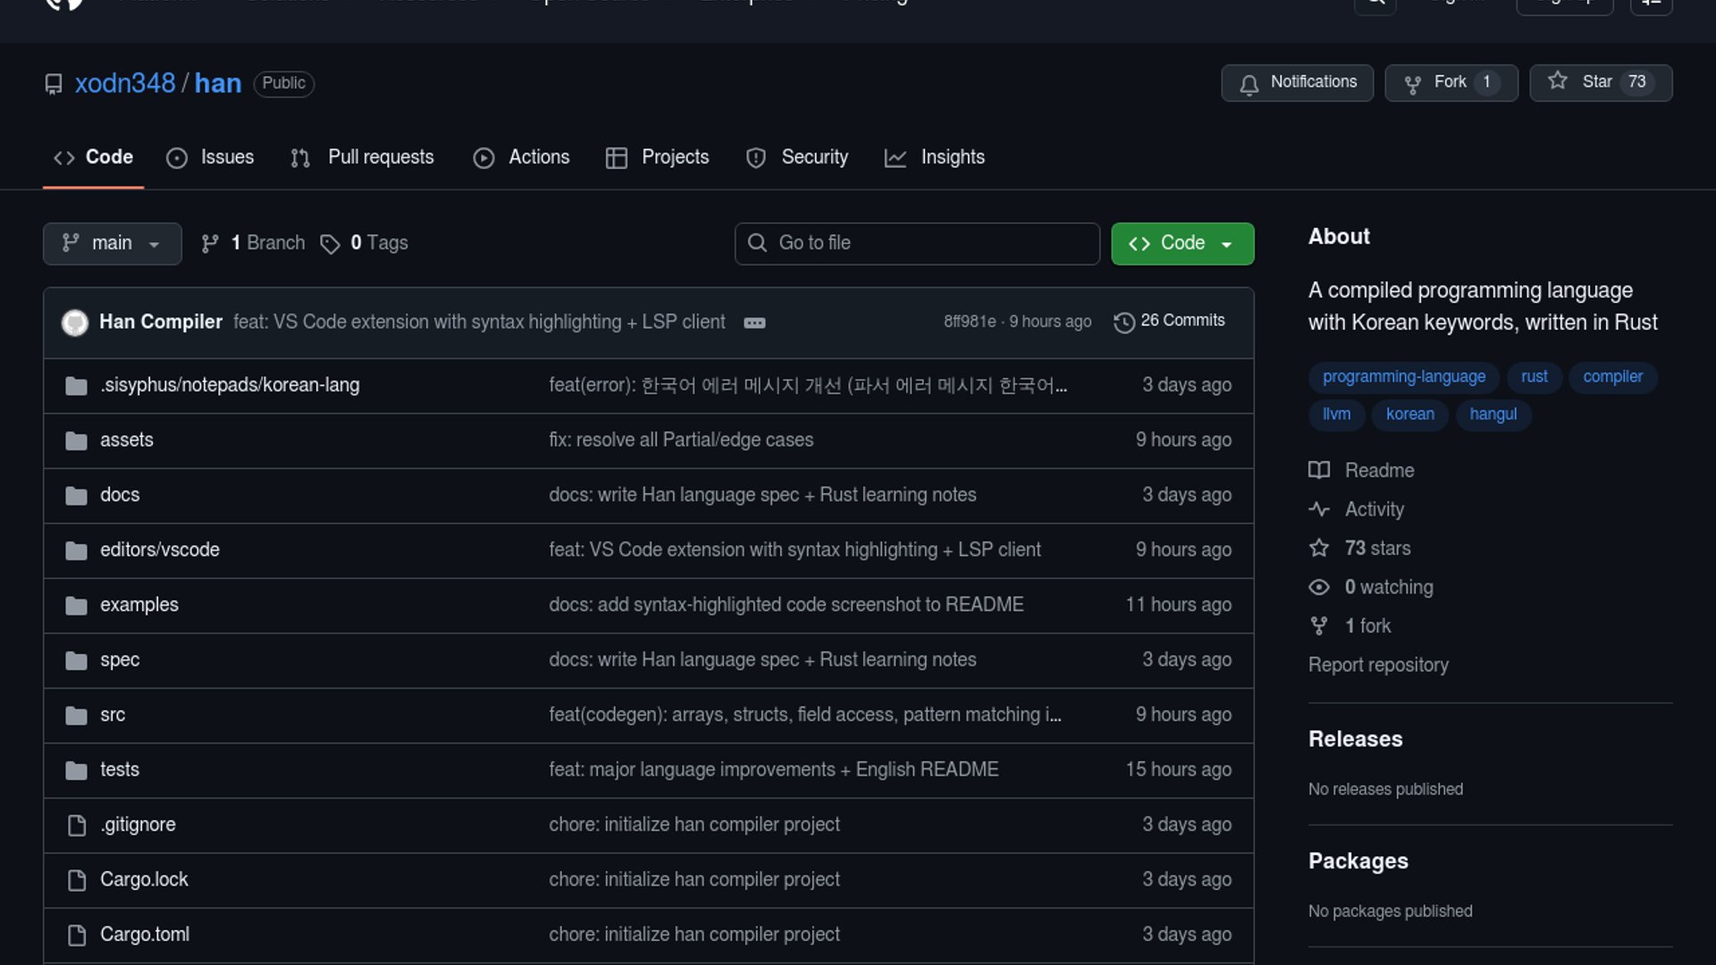The height and width of the screenshot is (965, 1716).
Task: Click the Cargo.toml file icon
Action: pos(77,935)
